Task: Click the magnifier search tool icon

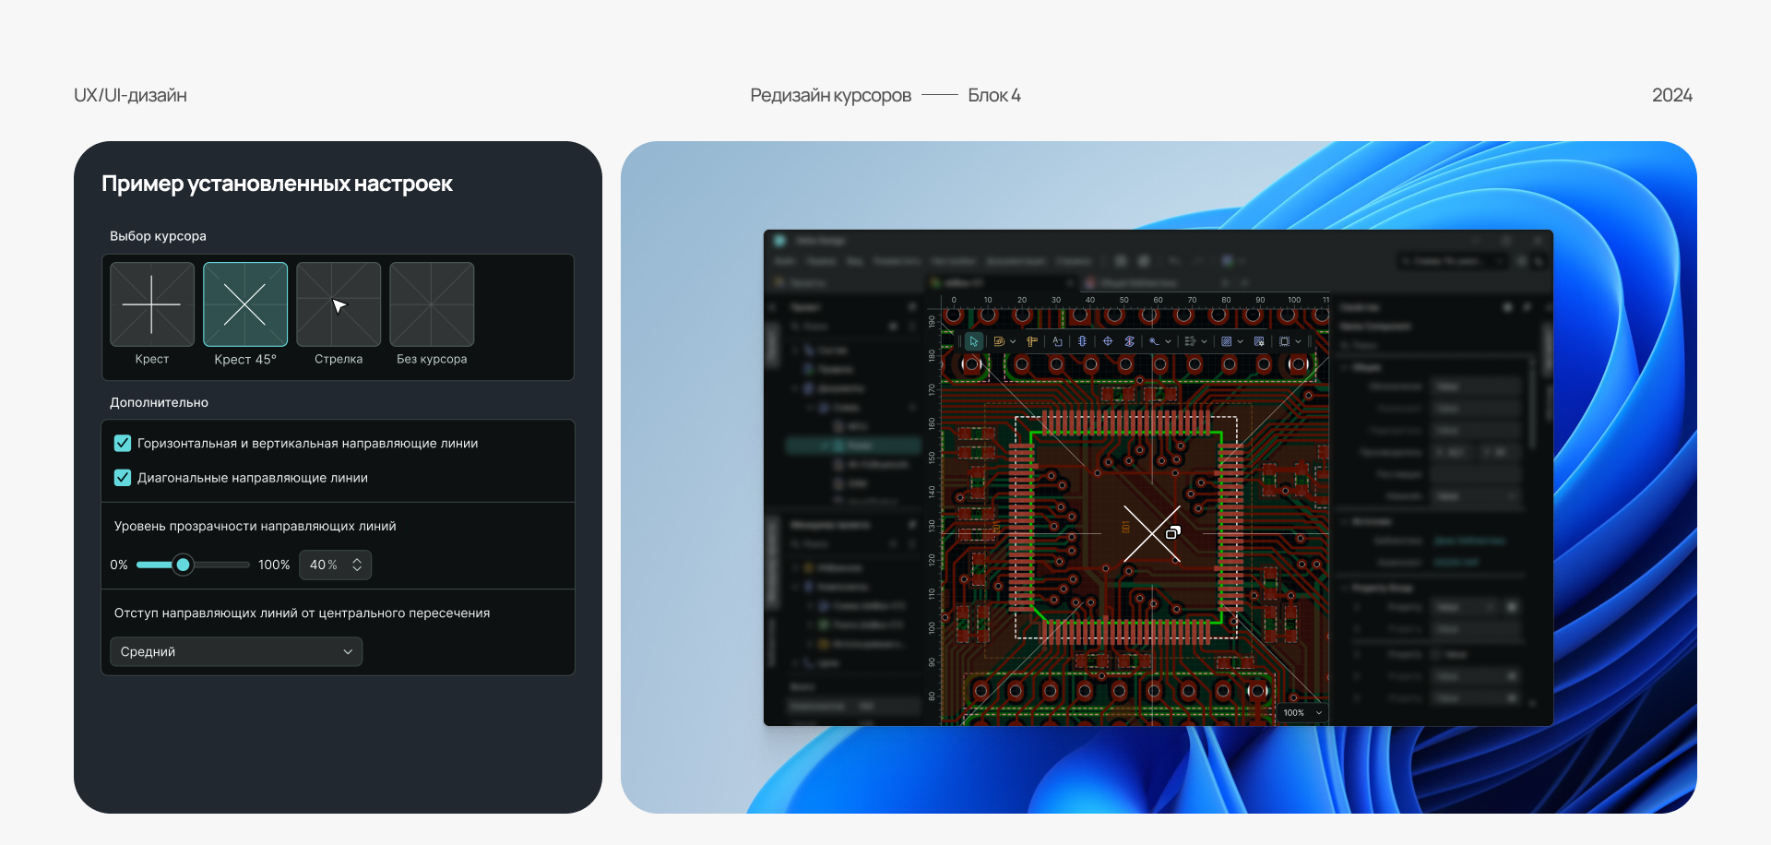Action: (x=1154, y=340)
